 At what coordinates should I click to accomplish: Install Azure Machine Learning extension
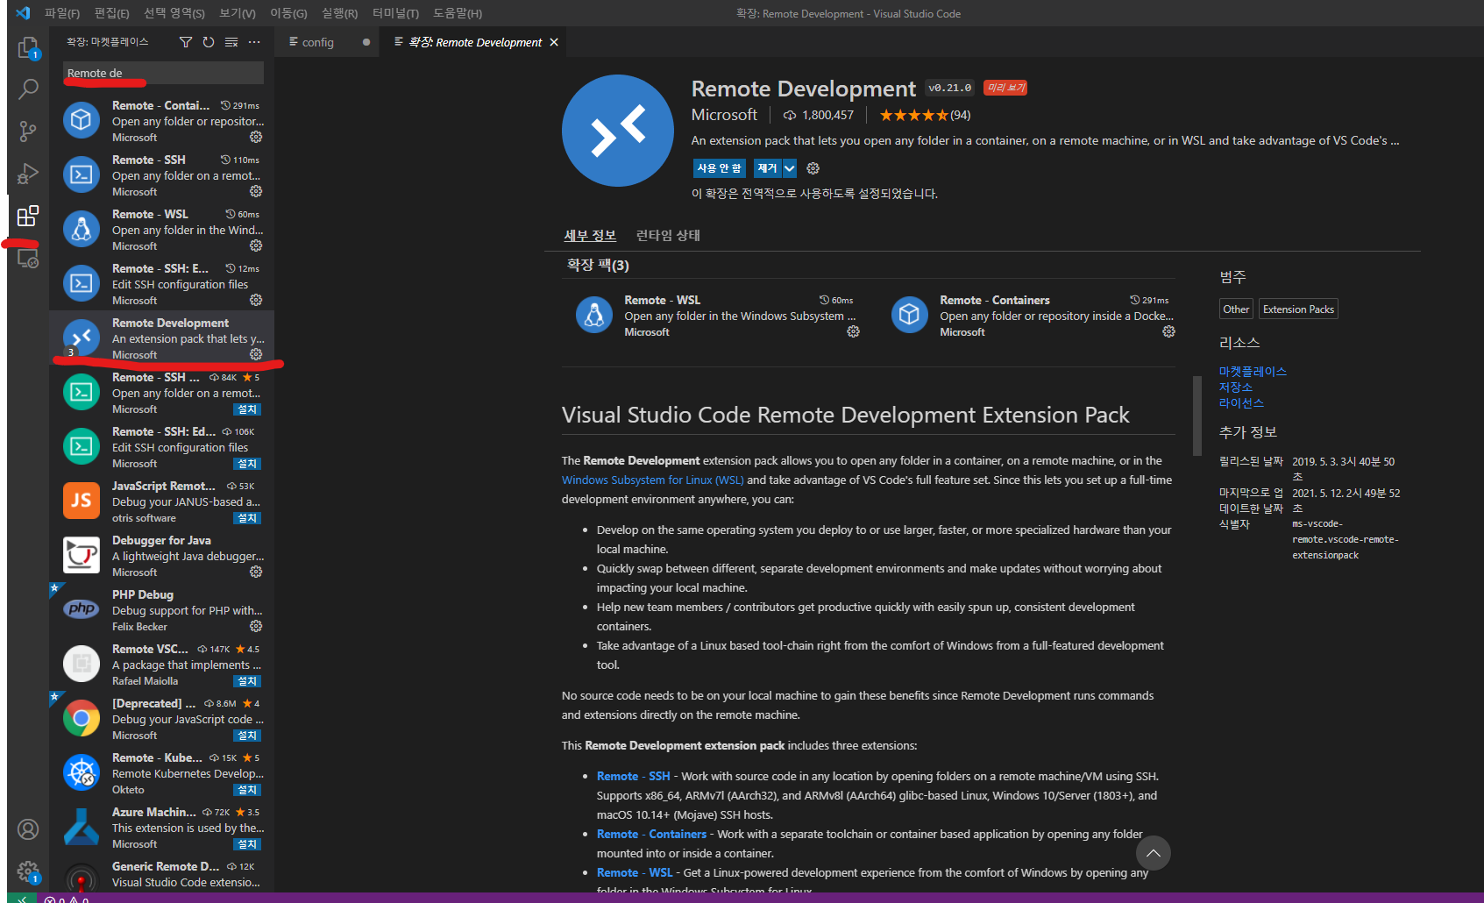point(248,844)
